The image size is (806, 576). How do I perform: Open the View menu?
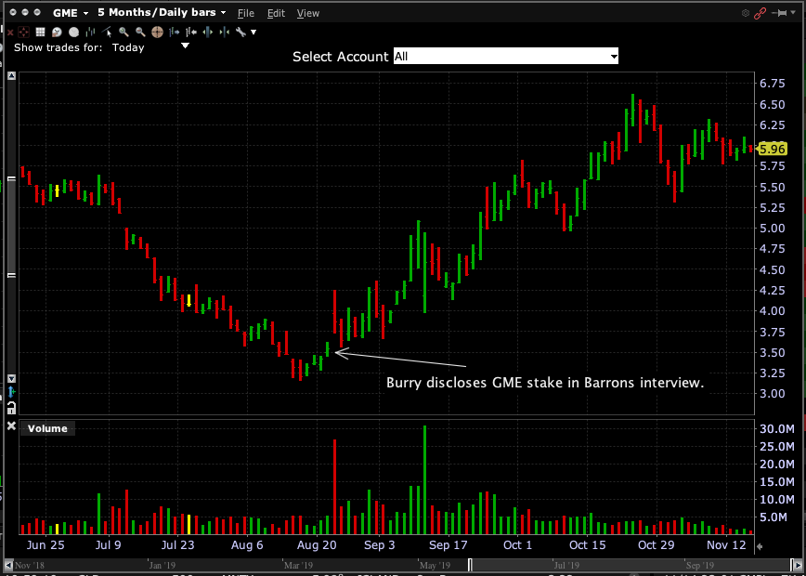pos(308,13)
